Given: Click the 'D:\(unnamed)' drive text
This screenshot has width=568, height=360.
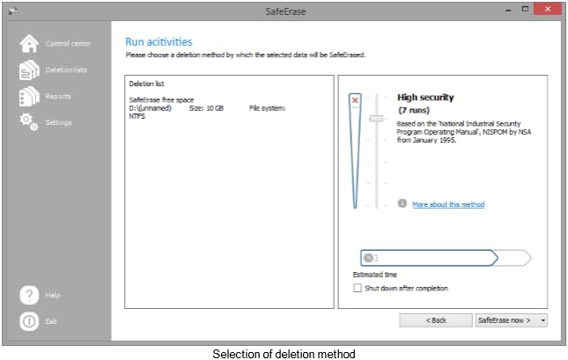Looking at the screenshot, I should coord(151,108).
